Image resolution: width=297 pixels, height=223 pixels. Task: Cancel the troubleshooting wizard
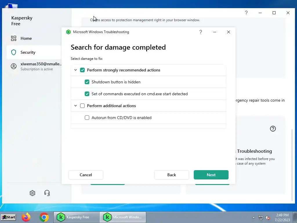(x=86, y=175)
